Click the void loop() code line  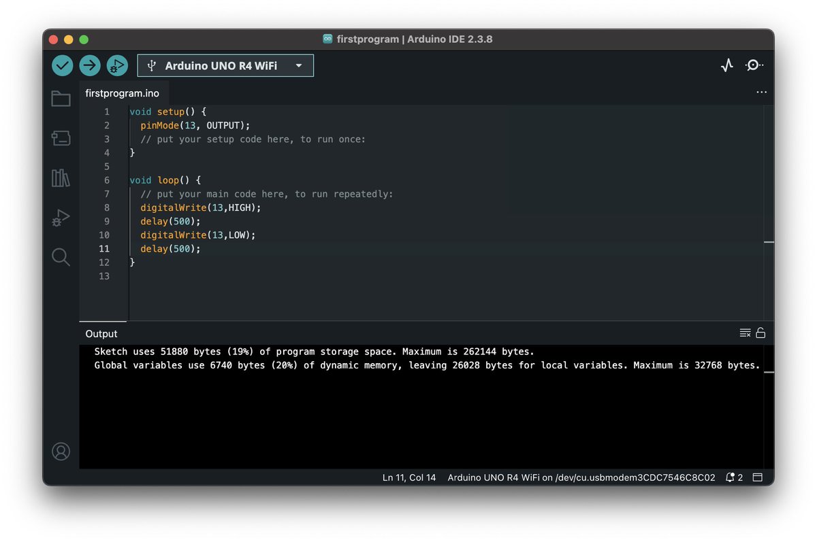pyautogui.click(x=165, y=180)
